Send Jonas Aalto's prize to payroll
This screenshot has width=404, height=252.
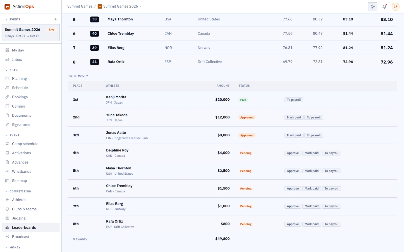(314, 135)
